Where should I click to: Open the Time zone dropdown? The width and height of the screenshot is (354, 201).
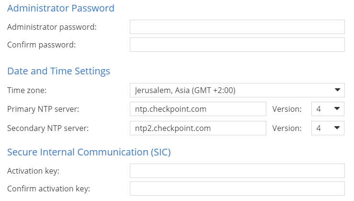pyautogui.click(x=237, y=90)
